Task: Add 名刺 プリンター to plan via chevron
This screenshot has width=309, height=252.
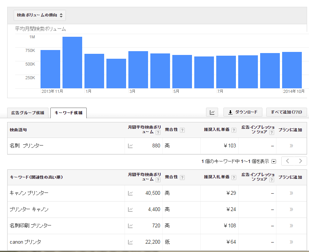Action: coord(290,146)
